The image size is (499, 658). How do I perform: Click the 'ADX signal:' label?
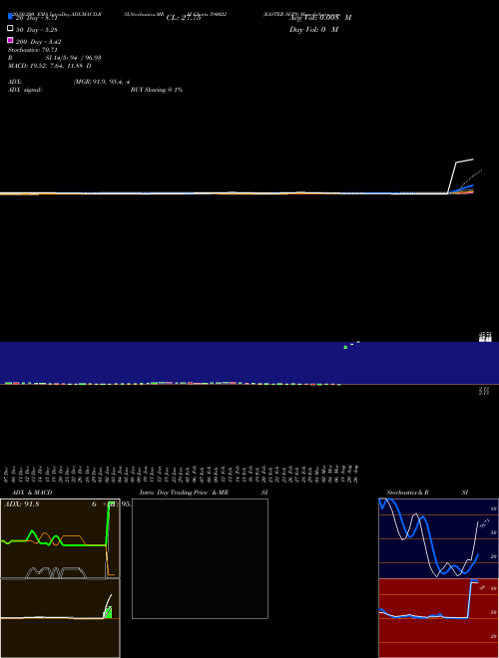(25, 90)
